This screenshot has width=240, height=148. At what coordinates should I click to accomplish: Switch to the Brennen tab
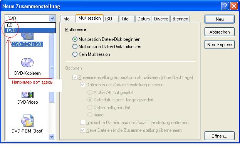coord(180,19)
